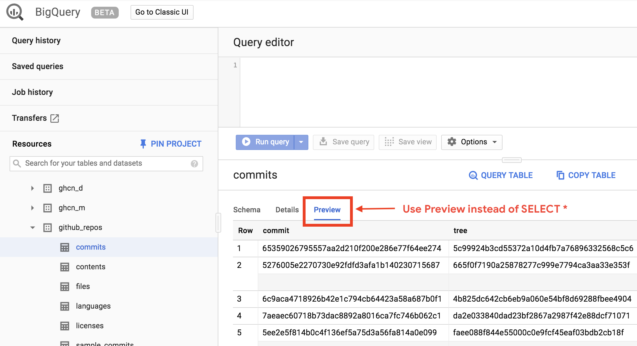Click the Options gear icon
This screenshot has width=637, height=346.
click(452, 142)
